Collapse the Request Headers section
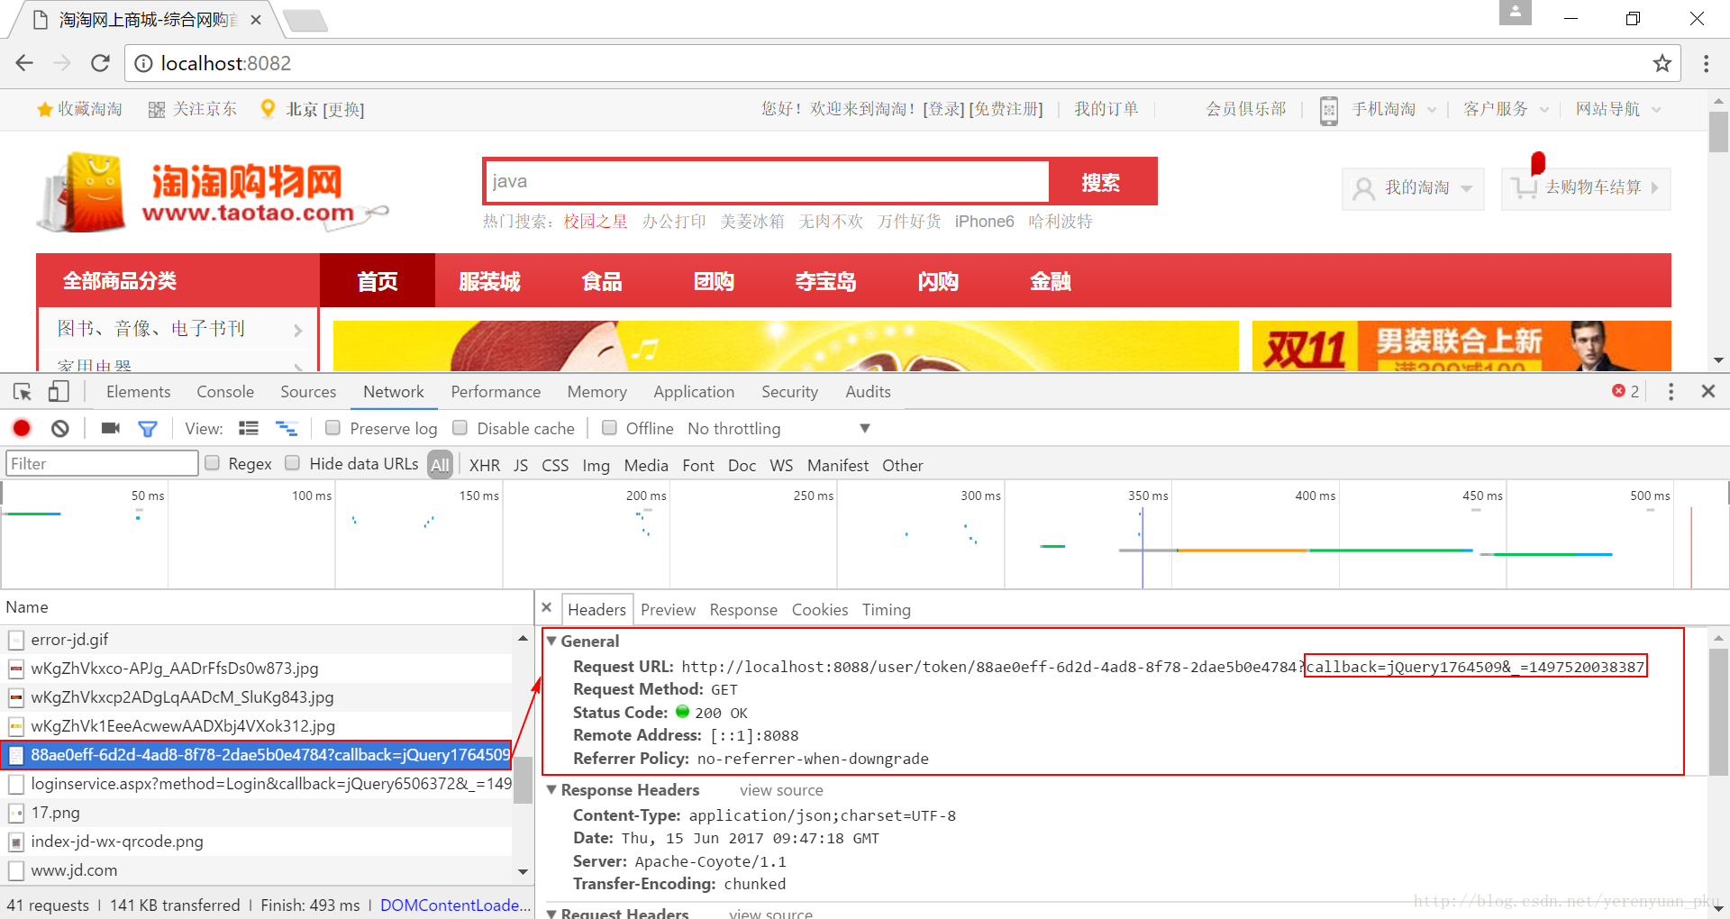Image resolution: width=1730 pixels, height=919 pixels. [551, 913]
